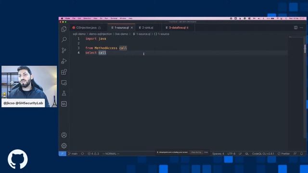This screenshot has width=308, height=173.
Task: Click the QL language mode
Action: point(247,154)
